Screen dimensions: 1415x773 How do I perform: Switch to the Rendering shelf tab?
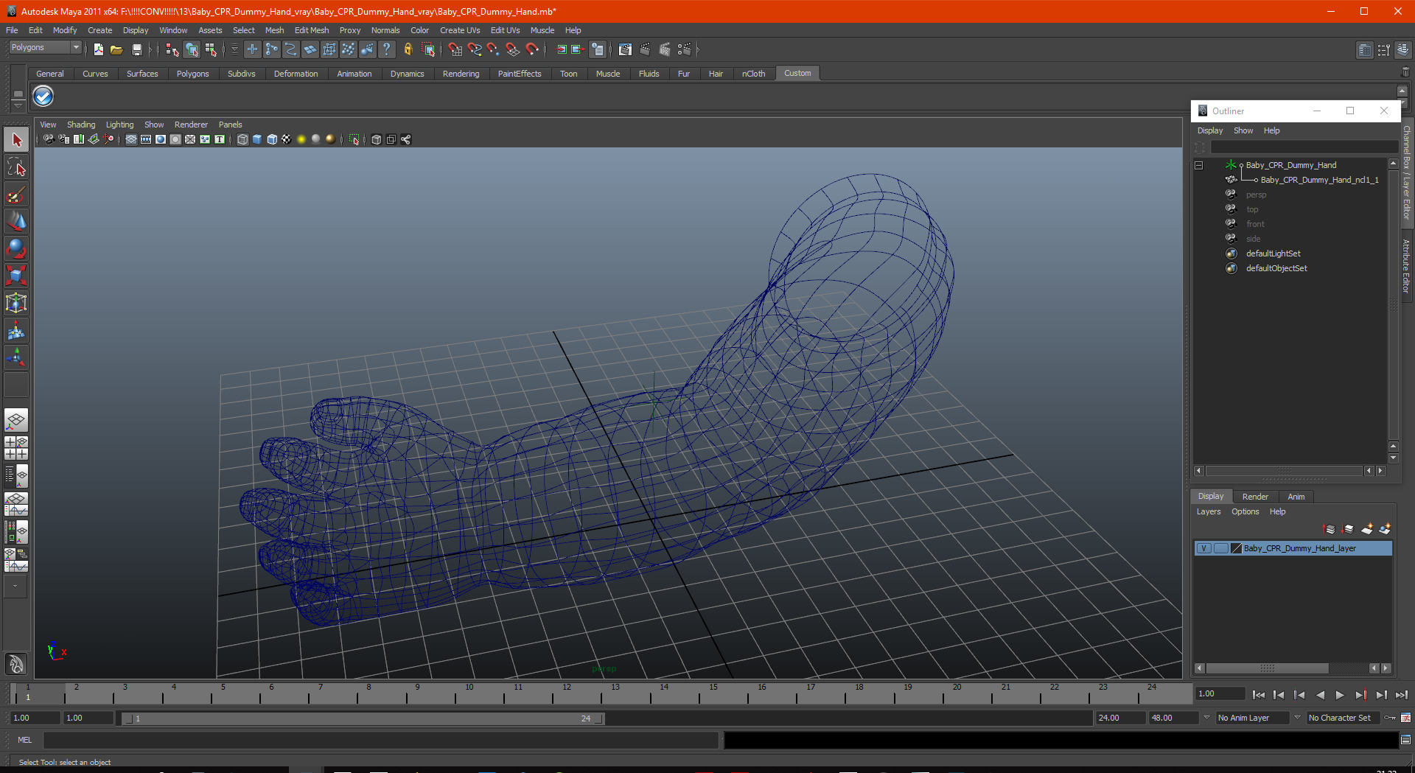(x=461, y=74)
